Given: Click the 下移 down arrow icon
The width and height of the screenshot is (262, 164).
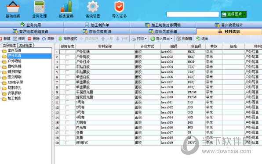Looking at the screenshot, I should [x=117, y=39].
